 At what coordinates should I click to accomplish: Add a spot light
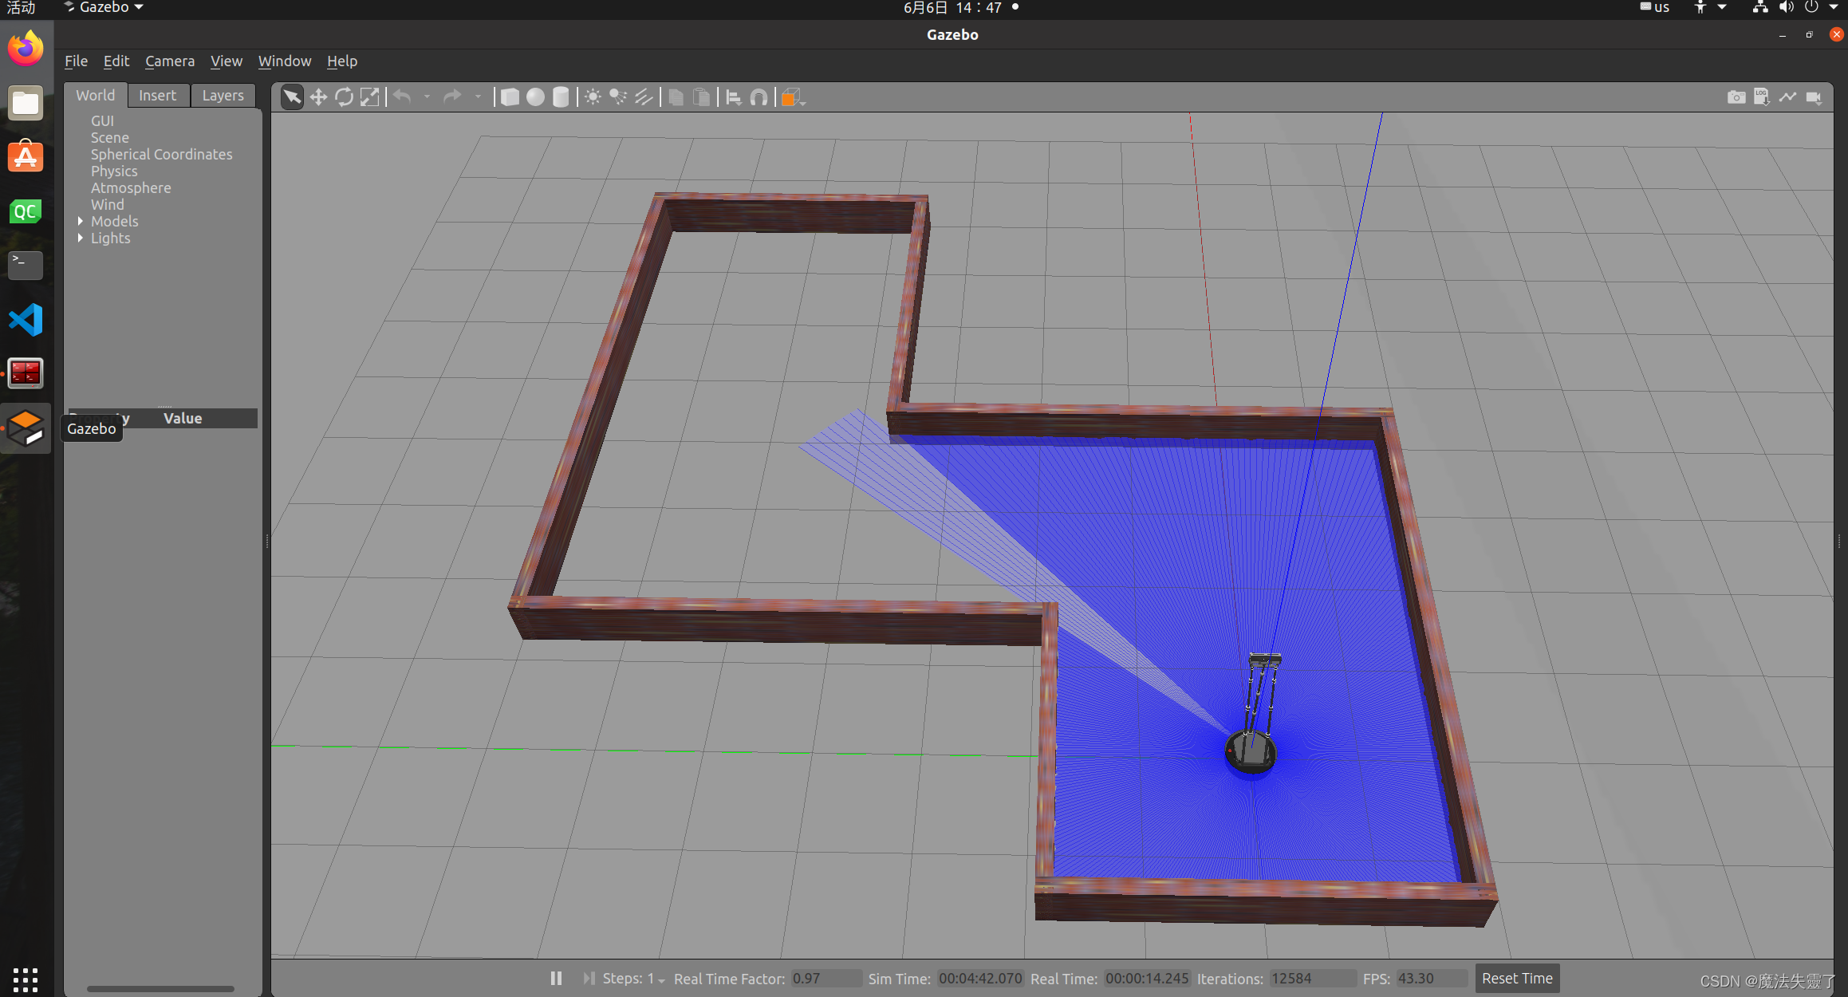click(x=618, y=97)
